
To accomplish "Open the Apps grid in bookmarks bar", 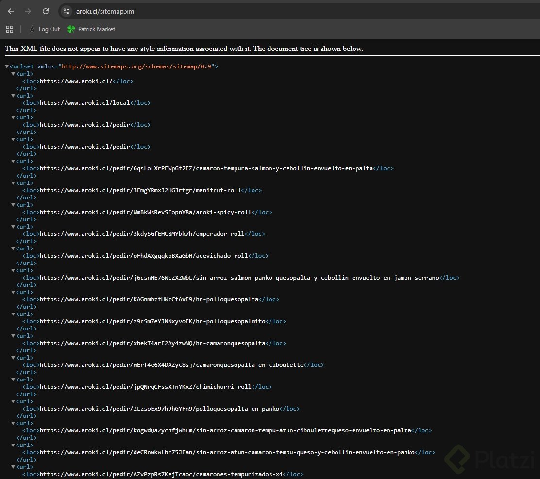I will click(x=10, y=29).
